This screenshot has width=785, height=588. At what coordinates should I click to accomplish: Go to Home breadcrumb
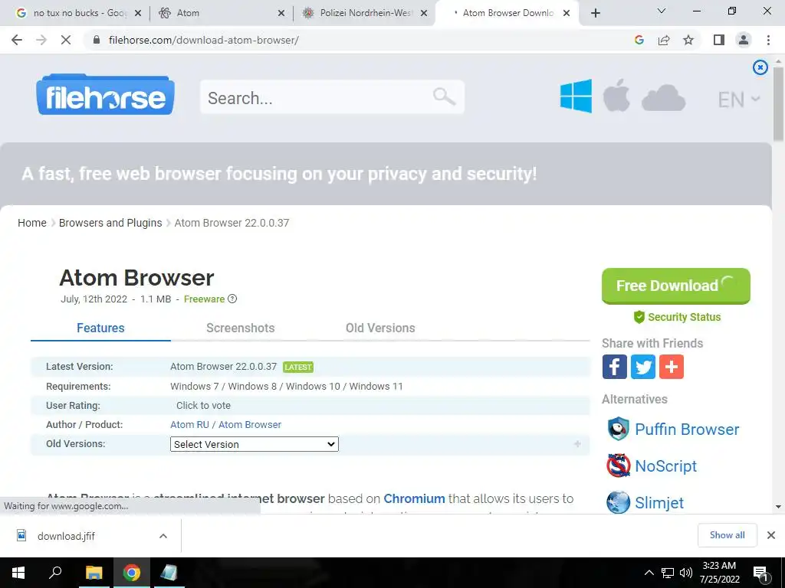click(32, 223)
